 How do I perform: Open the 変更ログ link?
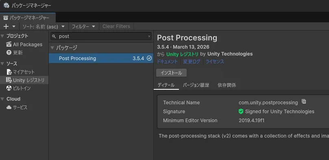pos(192,62)
